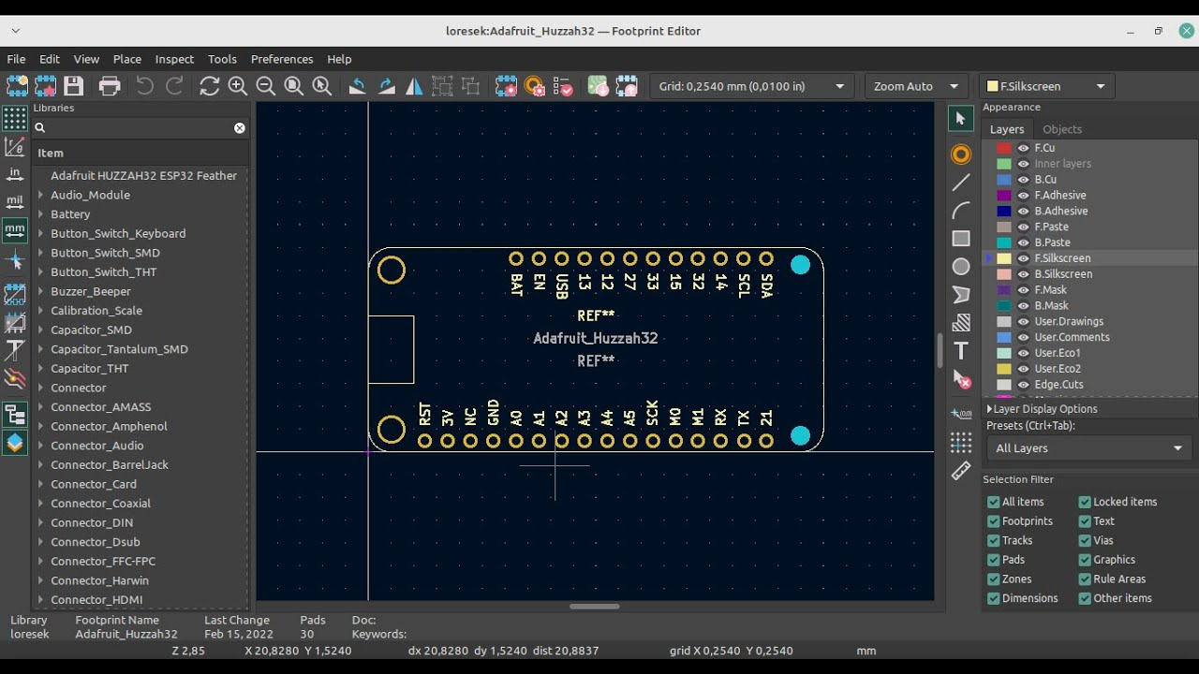1199x674 pixels.
Task: Click the Save icon in the toolbar
Action: click(x=74, y=85)
